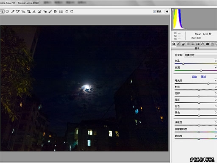The height and width of the screenshot is (163, 217).
Task: Select the Adjustment Brush tool
Action: click(50, 11)
